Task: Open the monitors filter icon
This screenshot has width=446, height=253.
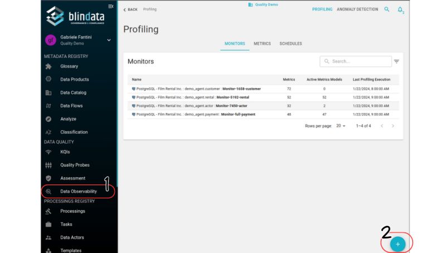Action: coord(396,61)
